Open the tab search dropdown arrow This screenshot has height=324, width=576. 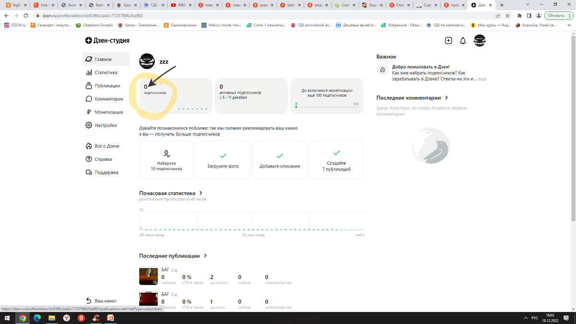(528, 4)
